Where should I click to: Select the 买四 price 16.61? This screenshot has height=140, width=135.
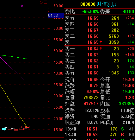pyautogui.click(x=93, y=67)
